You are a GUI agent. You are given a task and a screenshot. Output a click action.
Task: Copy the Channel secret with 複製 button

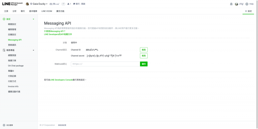tap(144, 56)
